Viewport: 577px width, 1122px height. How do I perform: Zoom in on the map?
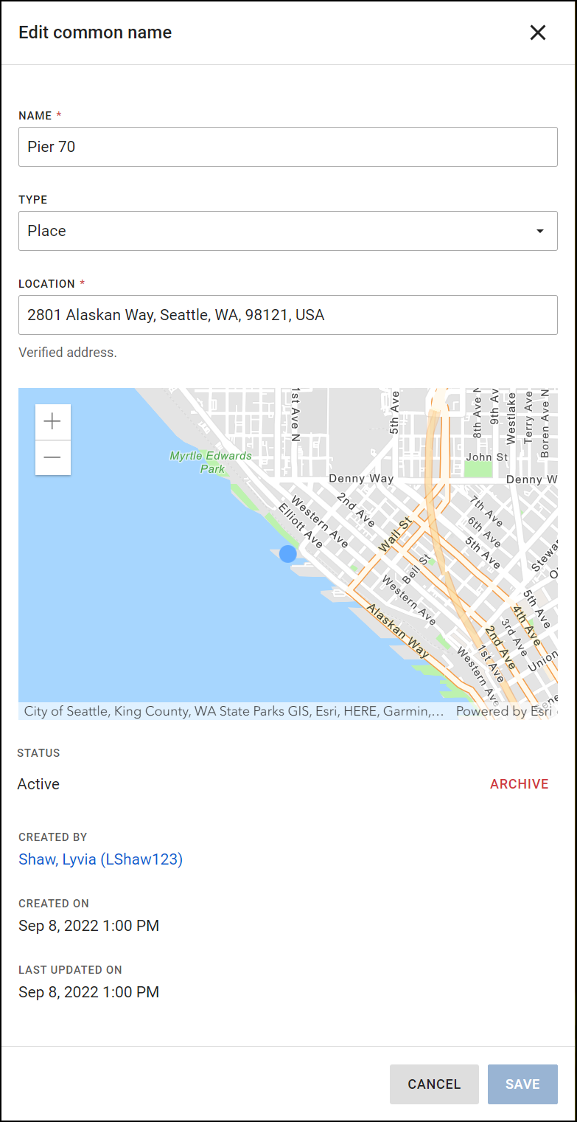pyautogui.click(x=52, y=422)
